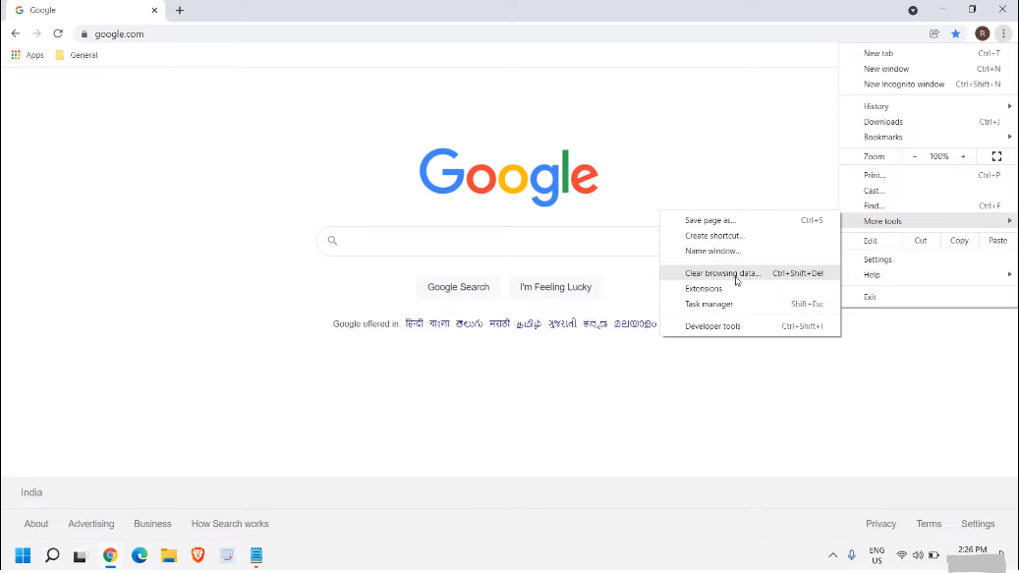The height and width of the screenshot is (573, 1019).
Task: Increase zoom with plus button
Action: (x=963, y=156)
